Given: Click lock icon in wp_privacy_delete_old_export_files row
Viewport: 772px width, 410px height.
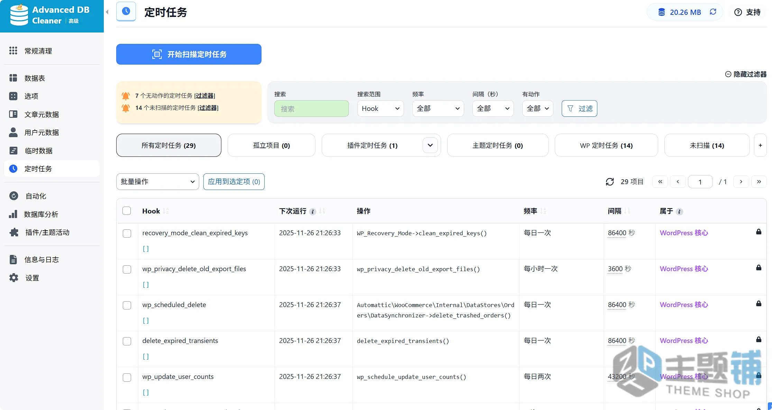Looking at the screenshot, I should coord(759,268).
